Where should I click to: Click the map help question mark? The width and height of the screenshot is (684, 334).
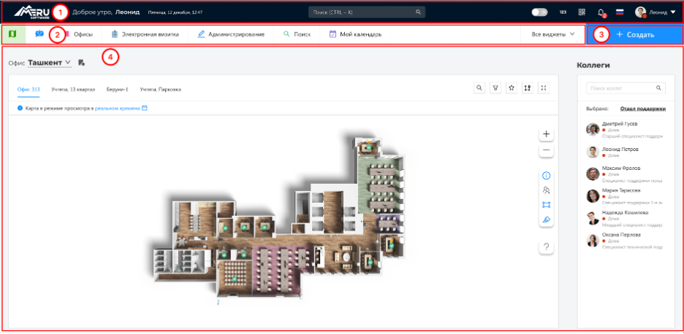click(x=547, y=247)
